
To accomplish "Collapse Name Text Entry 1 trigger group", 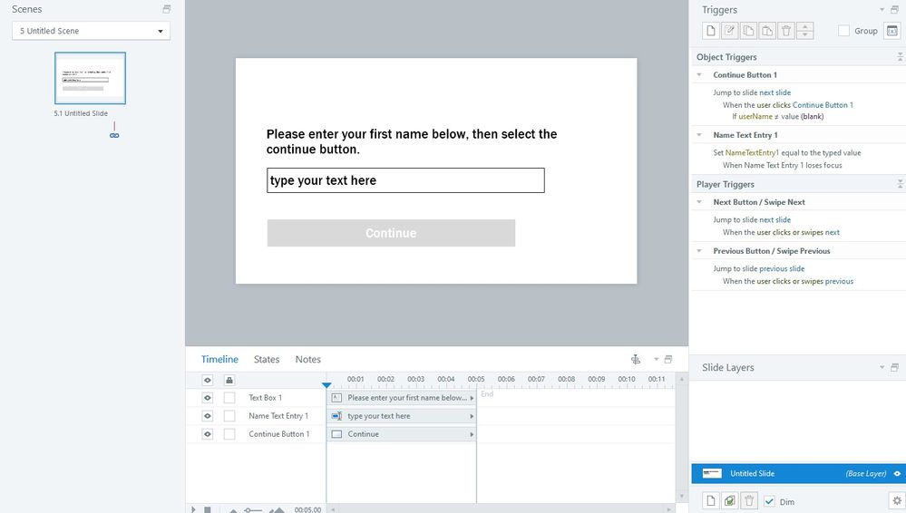I will coord(699,135).
